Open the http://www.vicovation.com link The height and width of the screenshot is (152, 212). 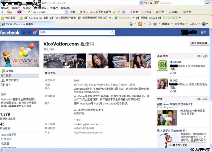(x=88, y=132)
